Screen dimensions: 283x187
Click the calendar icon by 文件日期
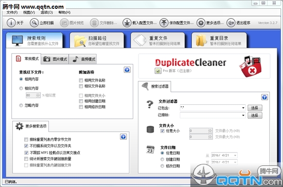[150, 149]
